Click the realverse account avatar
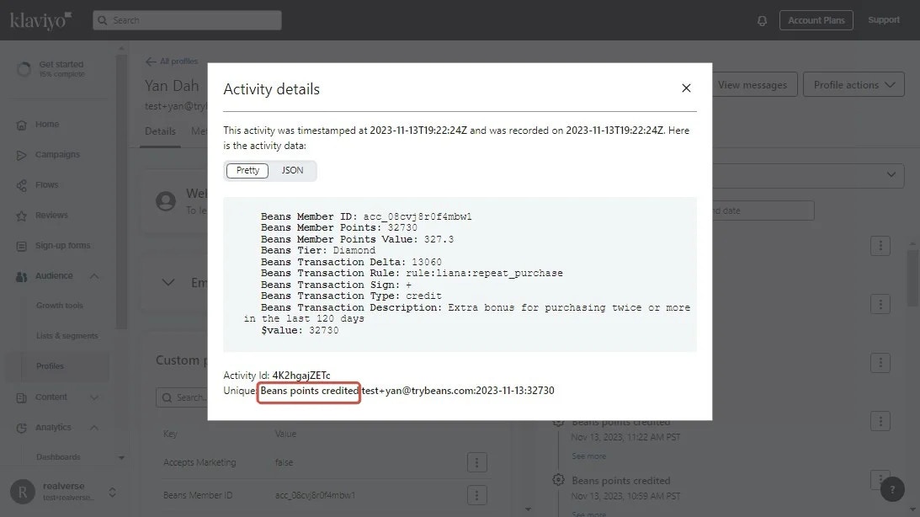Image resolution: width=920 pixels, height=517 pixels. point(22,492)
